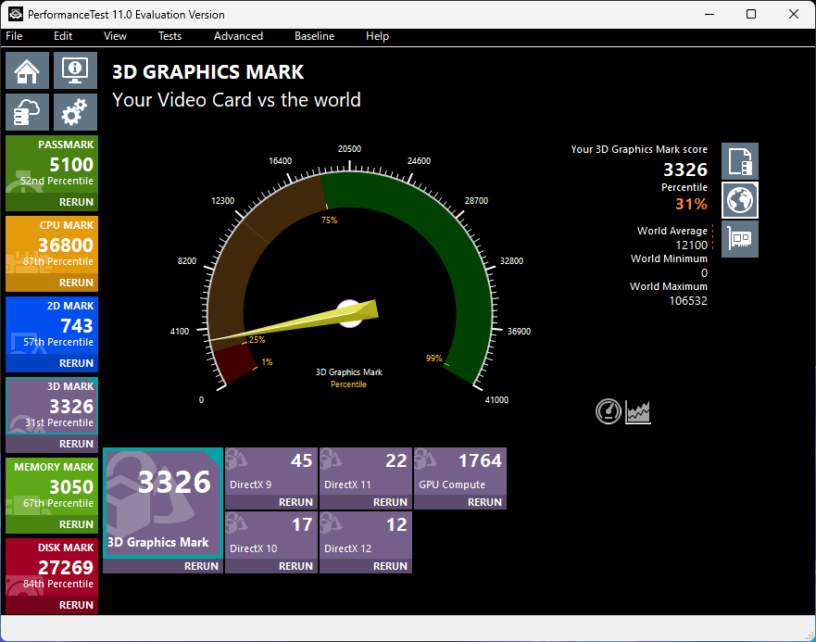This screenshot has height=642, width=816.
Task: Rerun the 2D Mark test
Action: (76, 363)
